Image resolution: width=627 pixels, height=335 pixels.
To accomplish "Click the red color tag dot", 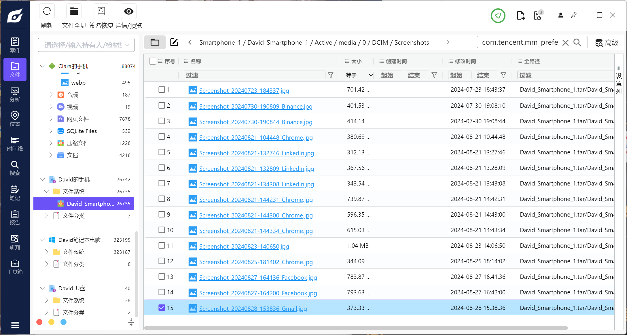I will (39, 322).
